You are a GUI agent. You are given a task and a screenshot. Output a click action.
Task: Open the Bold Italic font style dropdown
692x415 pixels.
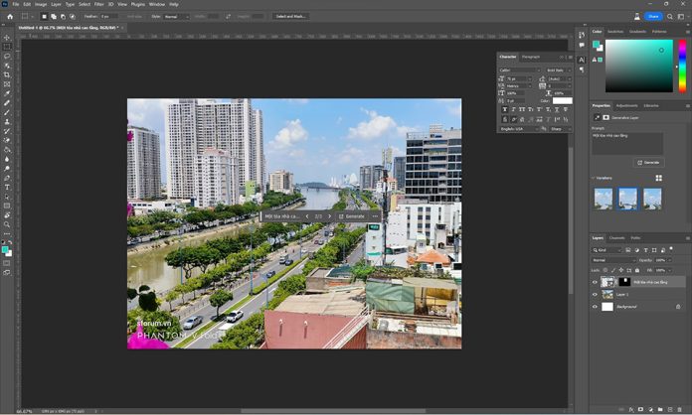point(558,69)
